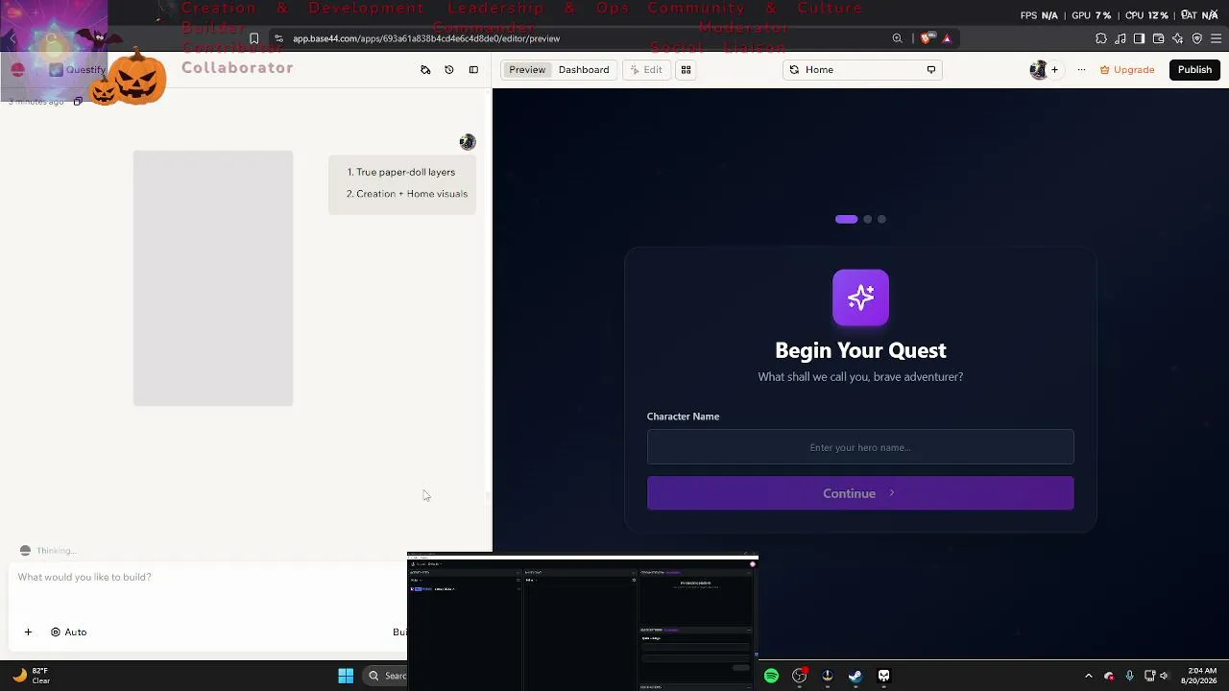This screenshot has width=1229, height=691.
Task: Click the Windows Start button
Action: 346,676
